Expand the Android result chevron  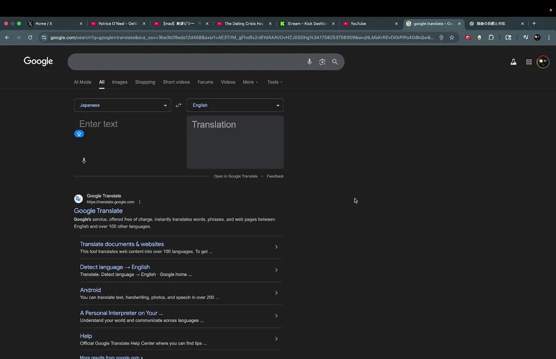pyautogui.click(x=276, y=293)
